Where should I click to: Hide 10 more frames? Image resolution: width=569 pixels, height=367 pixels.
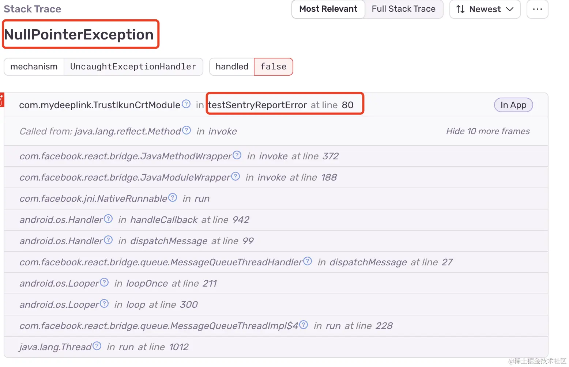[x=487, y=131]
